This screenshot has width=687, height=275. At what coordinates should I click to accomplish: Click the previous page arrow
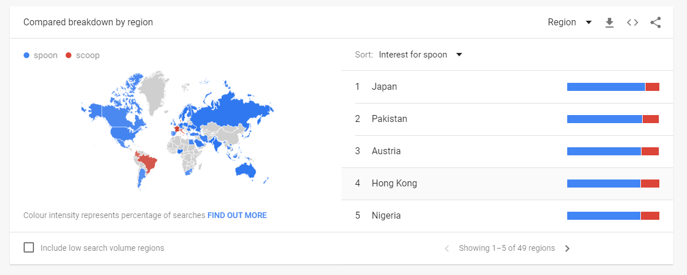(x=447, y=249)
